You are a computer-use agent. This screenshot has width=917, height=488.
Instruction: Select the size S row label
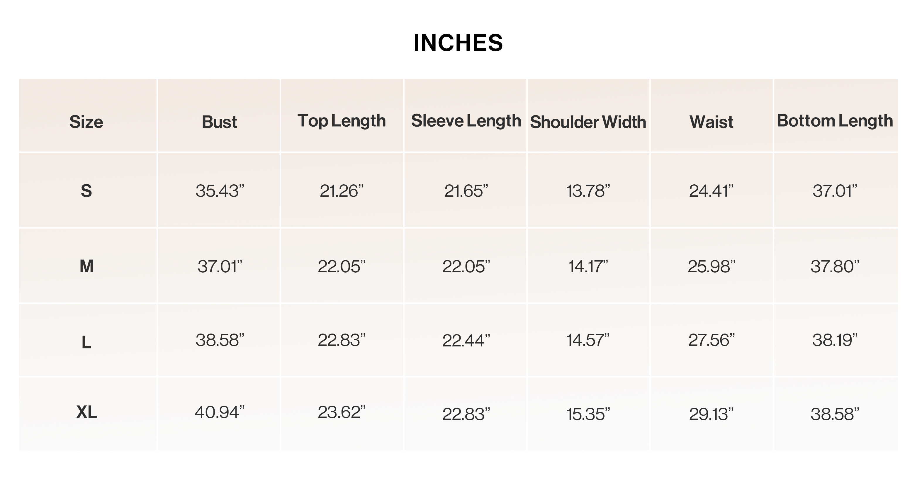tap(86, 191)
